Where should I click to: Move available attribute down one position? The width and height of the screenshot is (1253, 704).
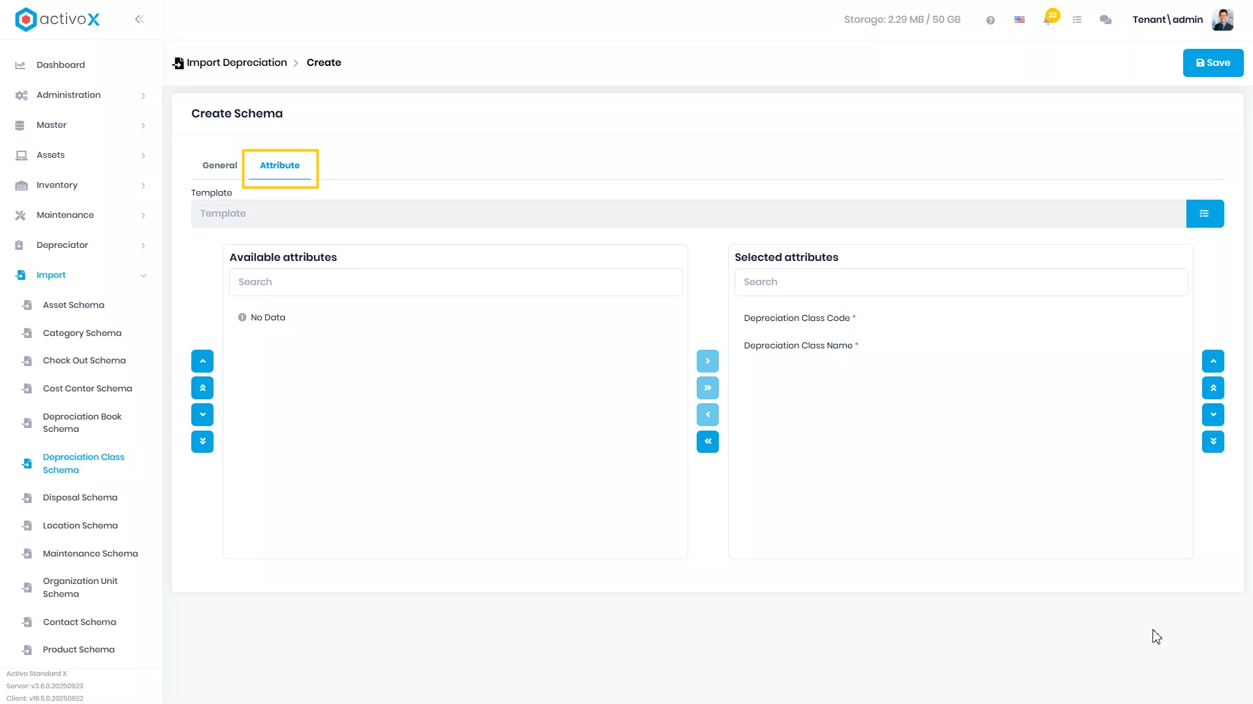[202, 414]
